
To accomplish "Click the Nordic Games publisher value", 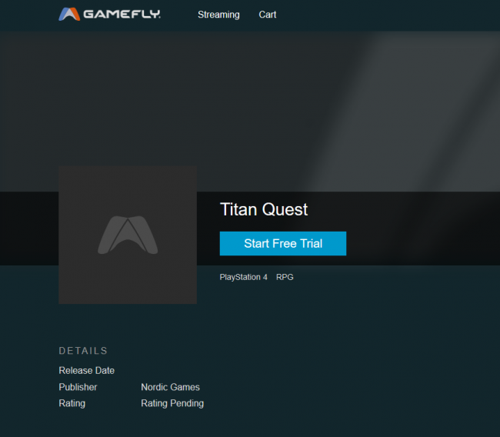I will (x=170, y=387).
